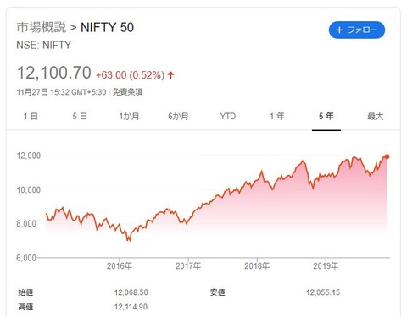Viewport: 407px width, 317px height.
Task: Click the orange endpoint dot on chart
Action: coord(387,156)
